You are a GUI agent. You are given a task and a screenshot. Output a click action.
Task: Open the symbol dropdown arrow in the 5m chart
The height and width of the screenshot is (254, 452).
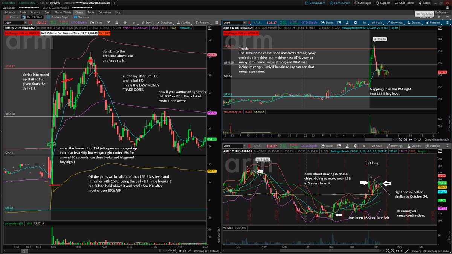244,23
